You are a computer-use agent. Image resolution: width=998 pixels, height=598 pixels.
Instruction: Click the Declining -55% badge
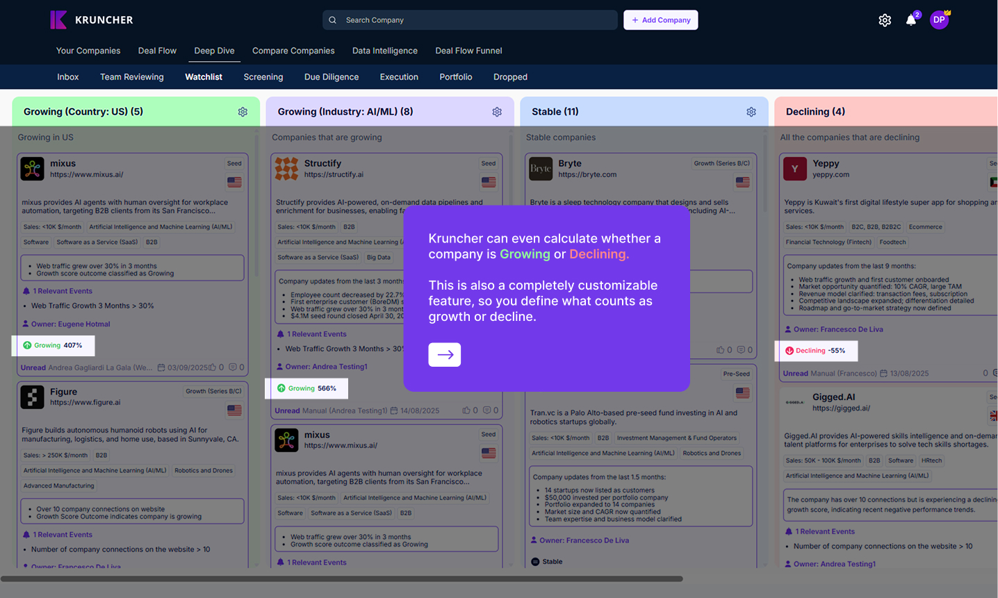tap(816, 351)
